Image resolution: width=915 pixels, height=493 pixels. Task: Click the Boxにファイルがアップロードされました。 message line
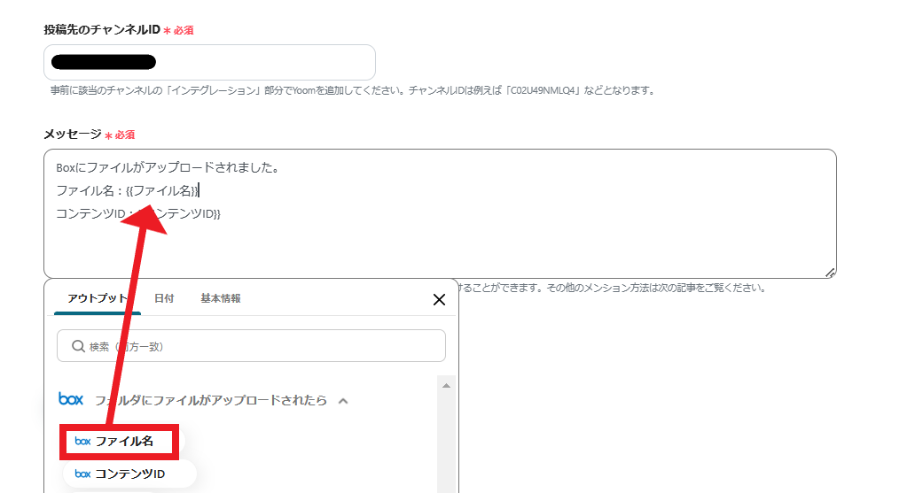pos(168,168)
